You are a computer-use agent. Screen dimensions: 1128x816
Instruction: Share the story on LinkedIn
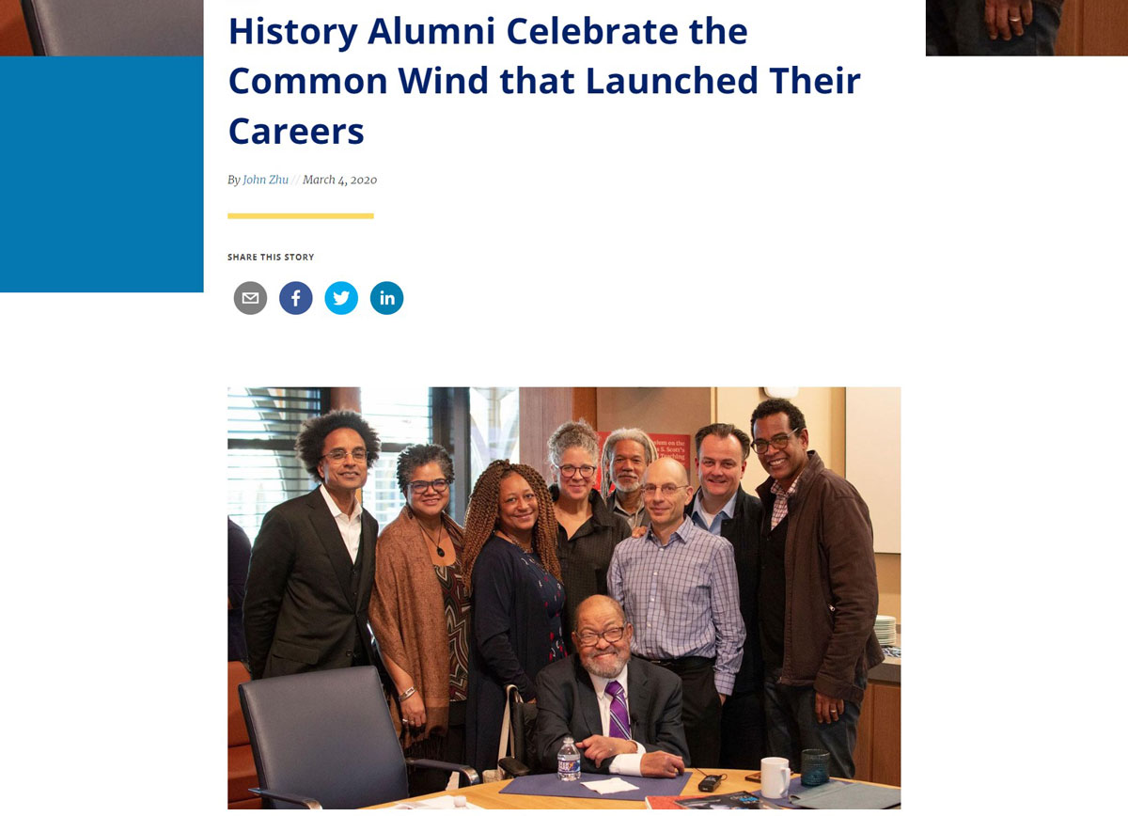pyautogui.click(x=386, y=298)
